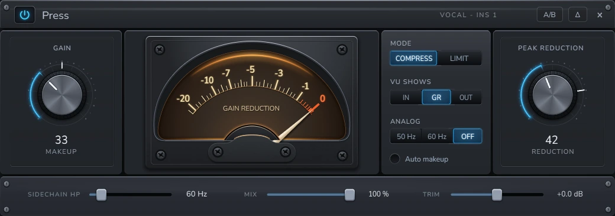Set VU meter to show GR
615x216 pixels.
[x=436, y=98]
